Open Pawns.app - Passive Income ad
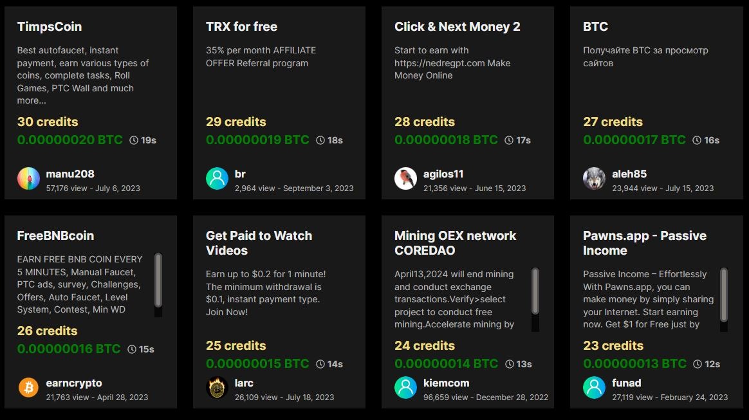The image size is (749, 420). (x=644, y=243)
